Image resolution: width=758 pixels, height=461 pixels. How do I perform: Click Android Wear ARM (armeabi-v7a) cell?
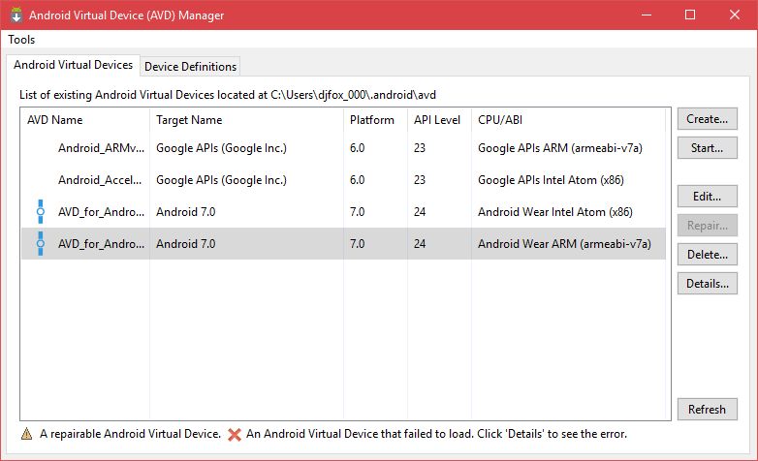pos(564,243)
